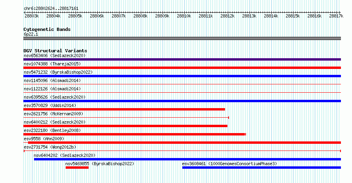The width and height of the screenshot is (352, 183).
Task: Click the esv3570829 (Uddin2014) label
Action: pyautogui.click(x=50, y=105)
